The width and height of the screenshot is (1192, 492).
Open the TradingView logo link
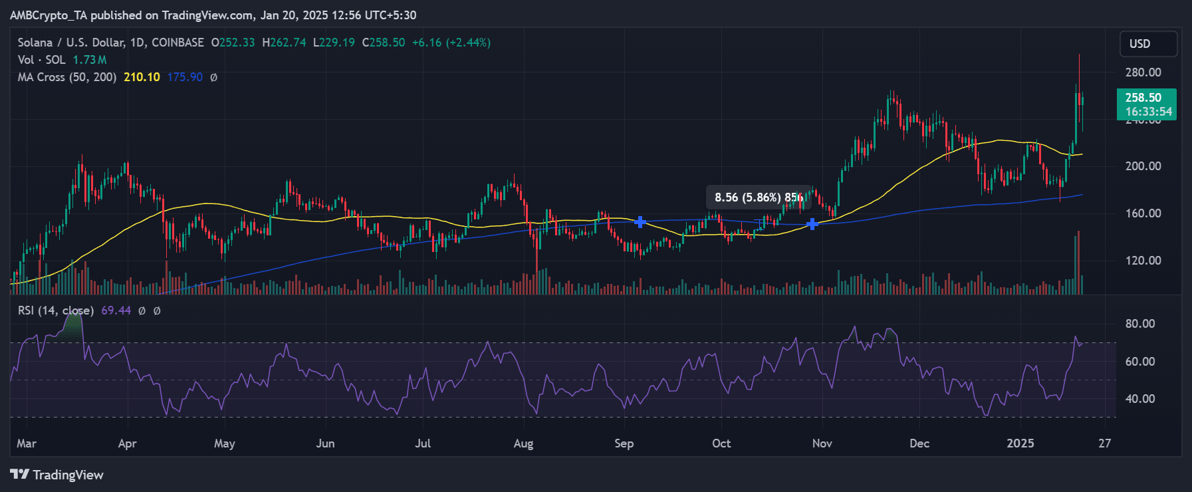tap(57, 475)
